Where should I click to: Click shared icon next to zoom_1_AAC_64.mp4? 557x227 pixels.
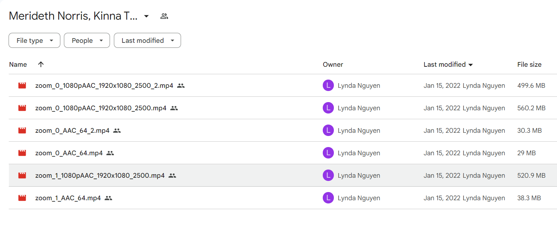(109, 198)
